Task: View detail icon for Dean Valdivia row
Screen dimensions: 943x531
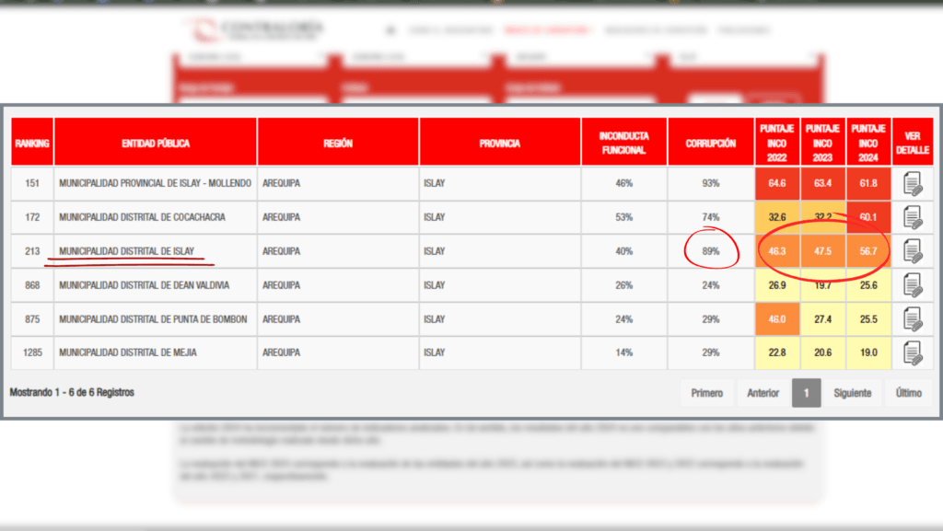Action: pyautogui.click(x=912, y=285)
